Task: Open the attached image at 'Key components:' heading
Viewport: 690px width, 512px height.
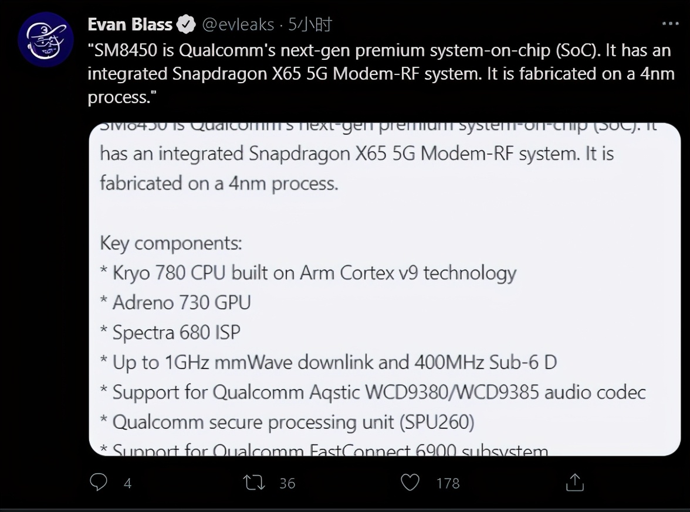Action: [x=171, y=243]
